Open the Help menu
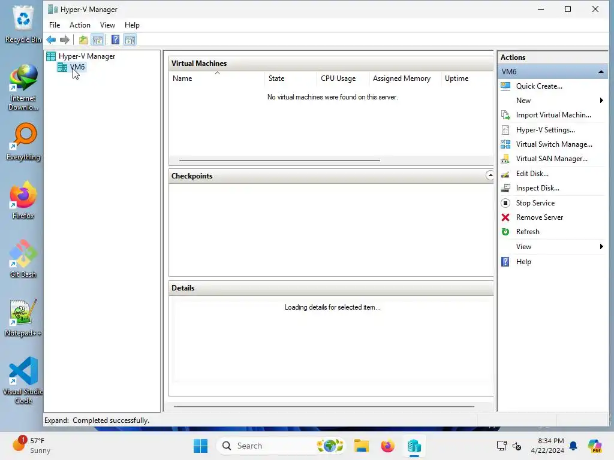Screen dimensions: 614x460 [132, 25]
